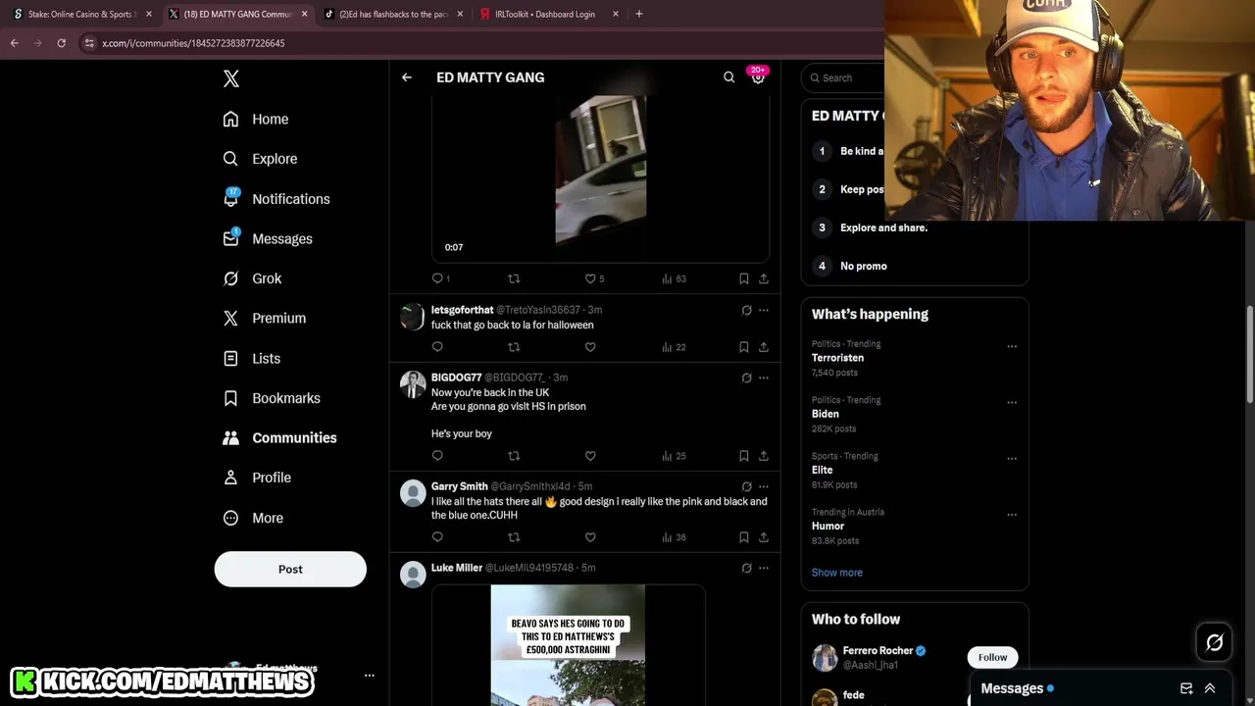Open Lists page

click(252, 358)
